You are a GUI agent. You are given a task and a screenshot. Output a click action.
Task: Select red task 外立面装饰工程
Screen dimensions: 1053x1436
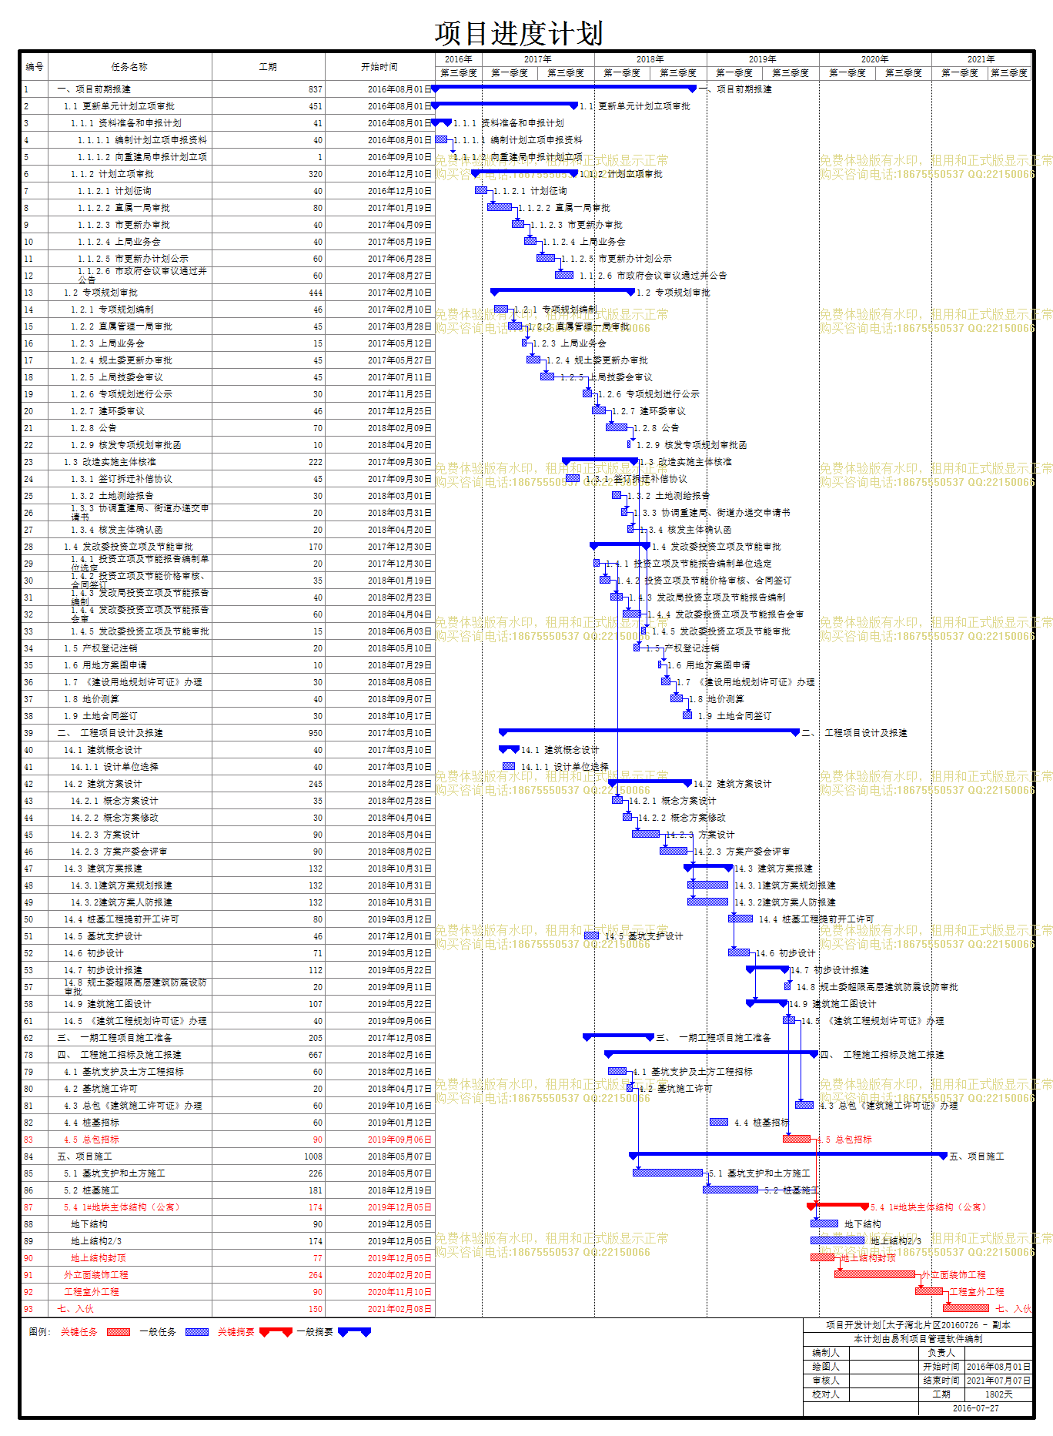pyautogui.click(x=228, y=1275)
